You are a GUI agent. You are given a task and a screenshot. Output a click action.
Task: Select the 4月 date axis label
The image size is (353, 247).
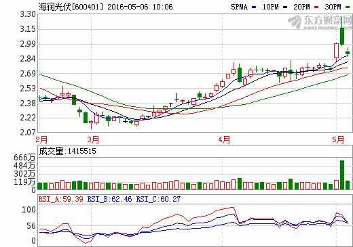pos(224,139)
